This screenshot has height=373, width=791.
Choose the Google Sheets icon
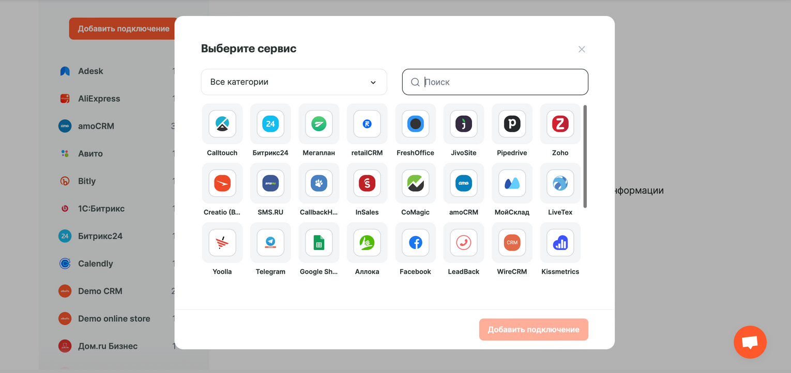(x=319, y=243)
